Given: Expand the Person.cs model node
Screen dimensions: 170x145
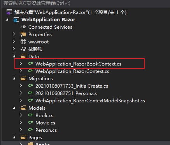Looking at the screenshot, I should (21, 130).
